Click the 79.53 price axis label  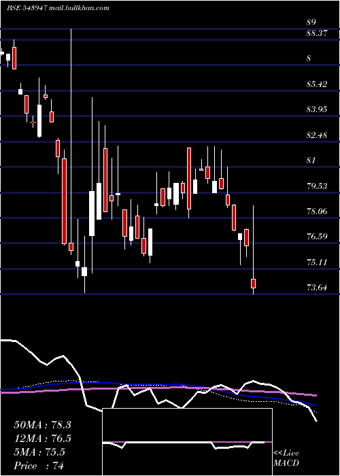317,186
